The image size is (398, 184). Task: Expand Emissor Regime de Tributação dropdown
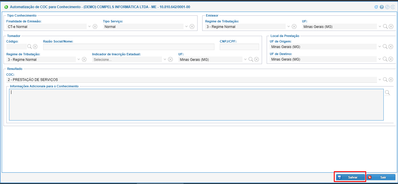pos(289,26)
